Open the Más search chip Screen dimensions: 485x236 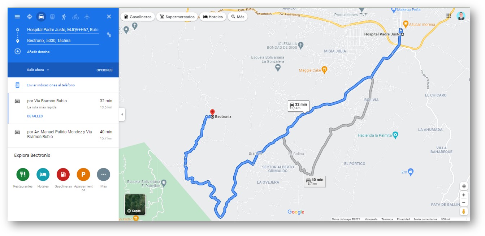coord(238,17)
